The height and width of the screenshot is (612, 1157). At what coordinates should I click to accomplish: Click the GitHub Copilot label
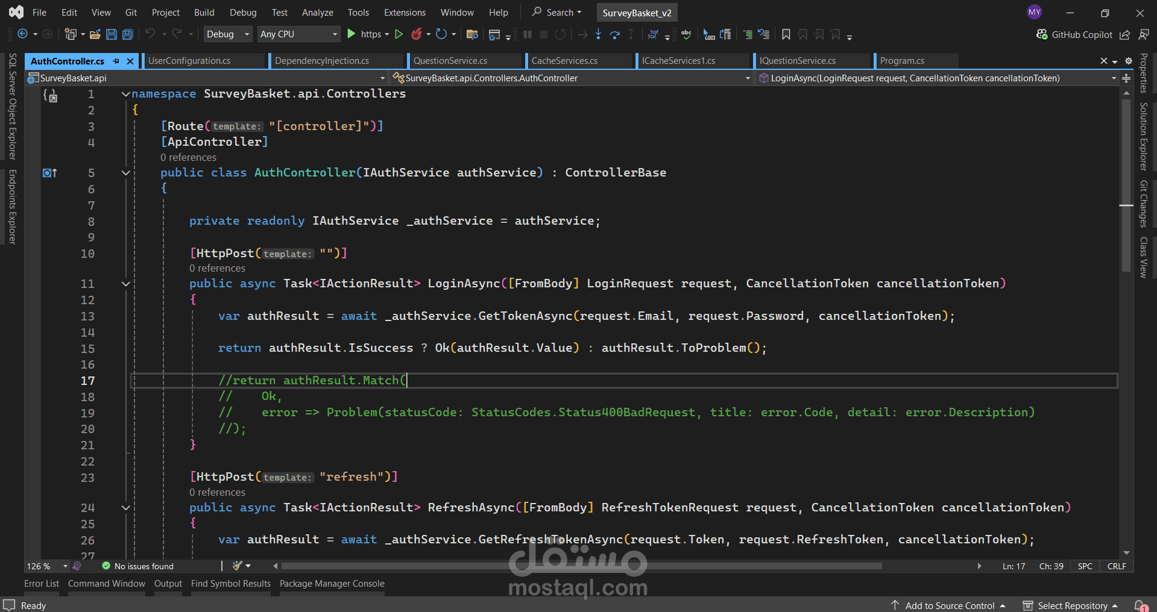pyautogui.click(x=1082, y=35)
